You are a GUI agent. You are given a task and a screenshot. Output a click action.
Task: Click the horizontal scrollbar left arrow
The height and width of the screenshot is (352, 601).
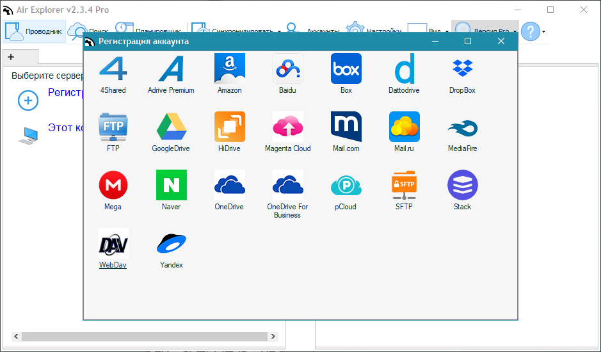pos(16,336)
